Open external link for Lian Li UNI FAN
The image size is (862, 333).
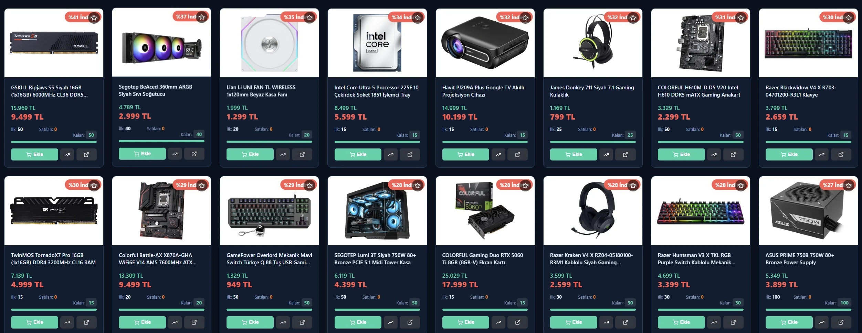click(302, 155)
